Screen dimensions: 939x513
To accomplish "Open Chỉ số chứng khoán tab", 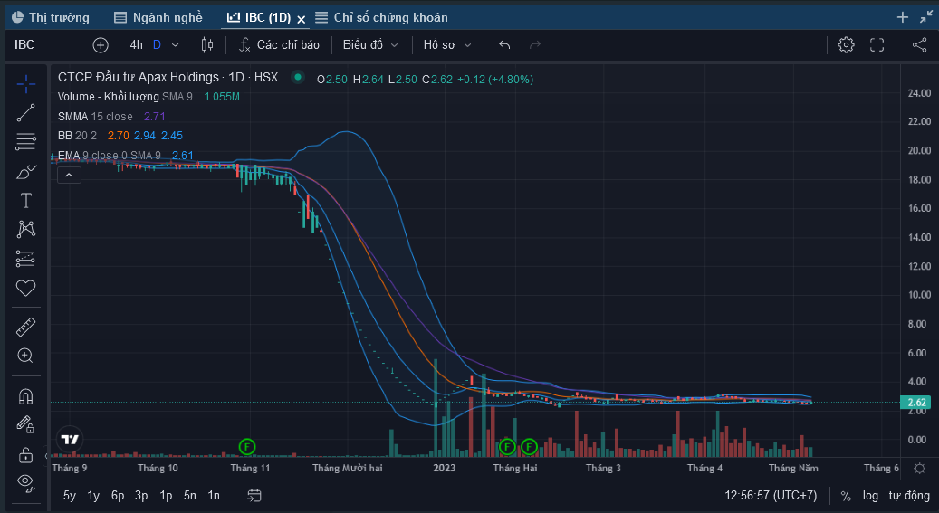I will [x=381, y=17].
